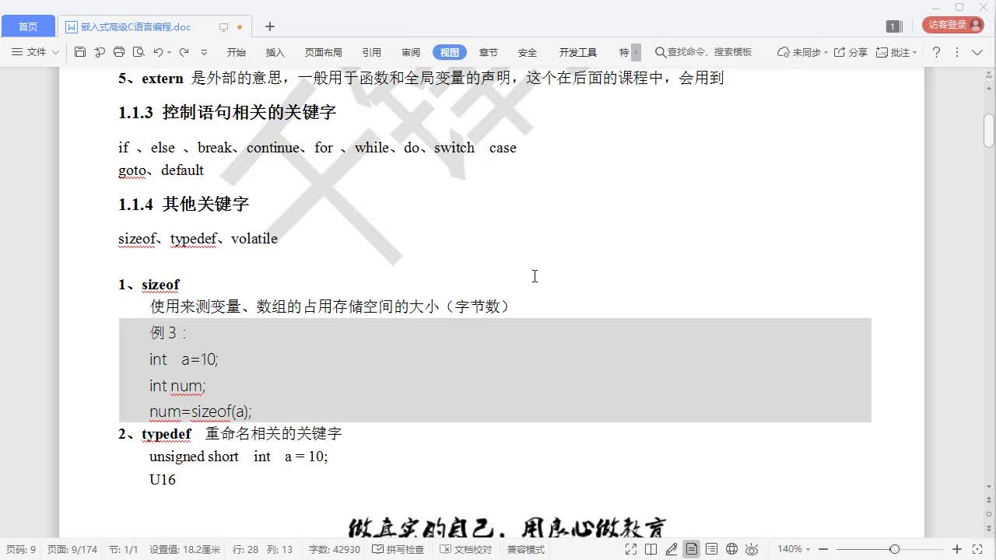Screen dimensions: 996x560
Task: Switch to the 插入 ribbon tab
Action: pos(275,52)
